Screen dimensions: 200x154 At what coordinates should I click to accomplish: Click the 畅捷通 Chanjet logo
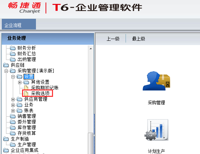[x=24, y=8]
